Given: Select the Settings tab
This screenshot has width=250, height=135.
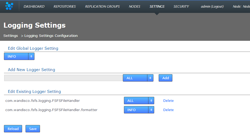Looking at the screenshot, I should [157, 7].
